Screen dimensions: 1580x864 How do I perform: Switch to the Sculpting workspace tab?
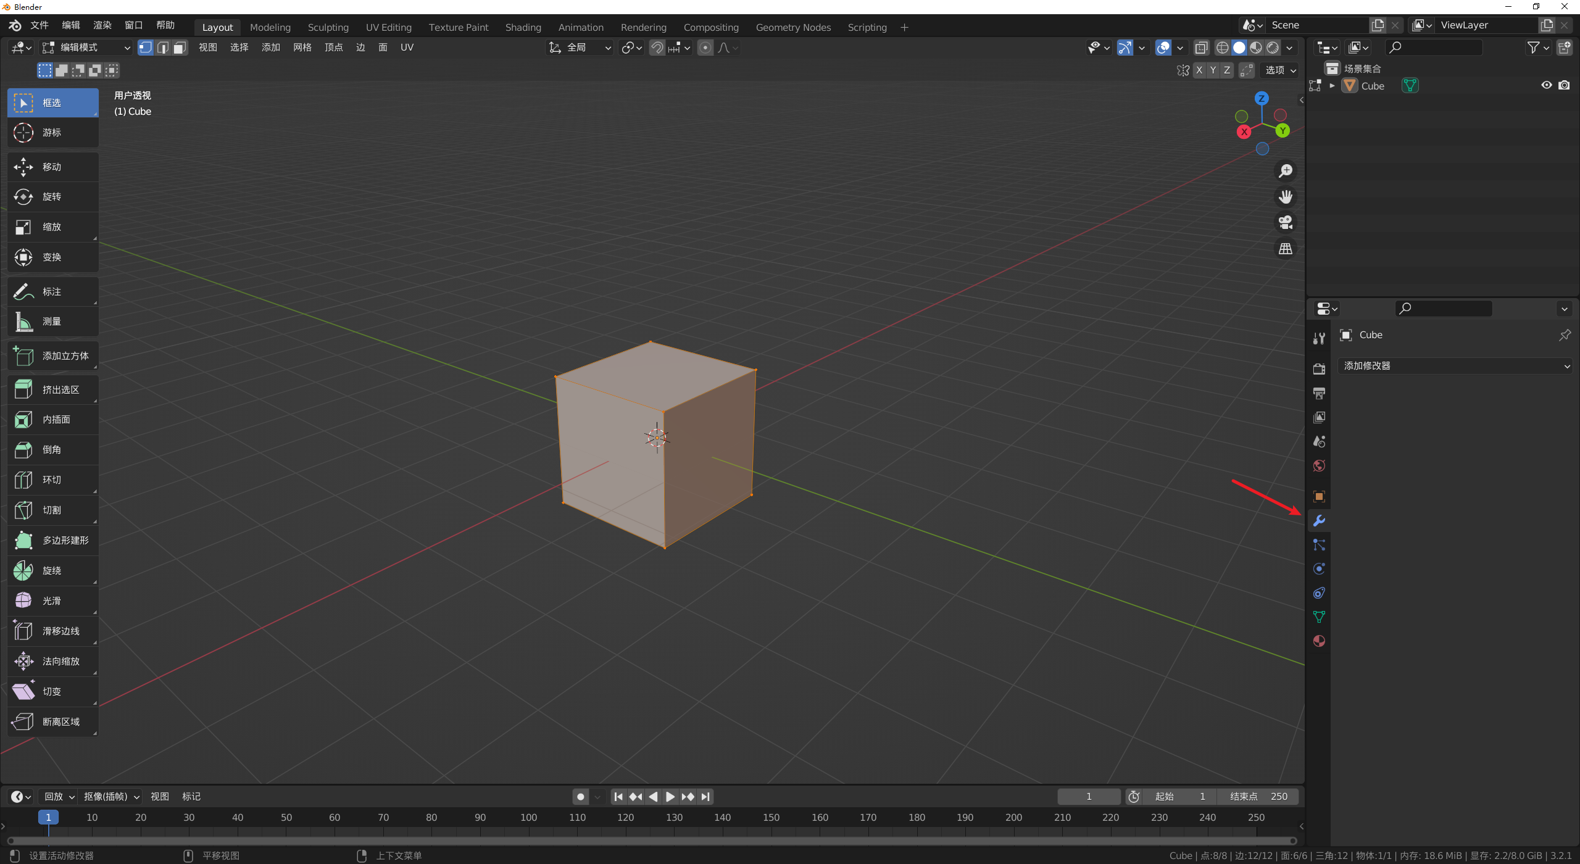click(328, 27)
